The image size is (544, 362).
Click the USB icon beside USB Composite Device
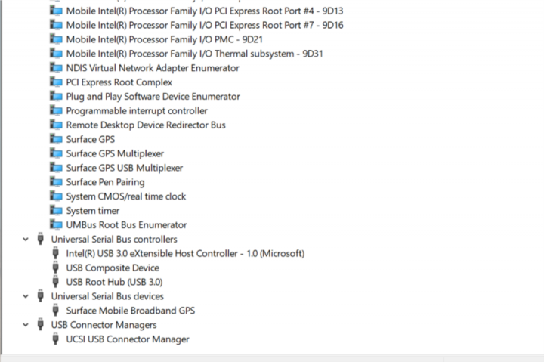point(55,268)
